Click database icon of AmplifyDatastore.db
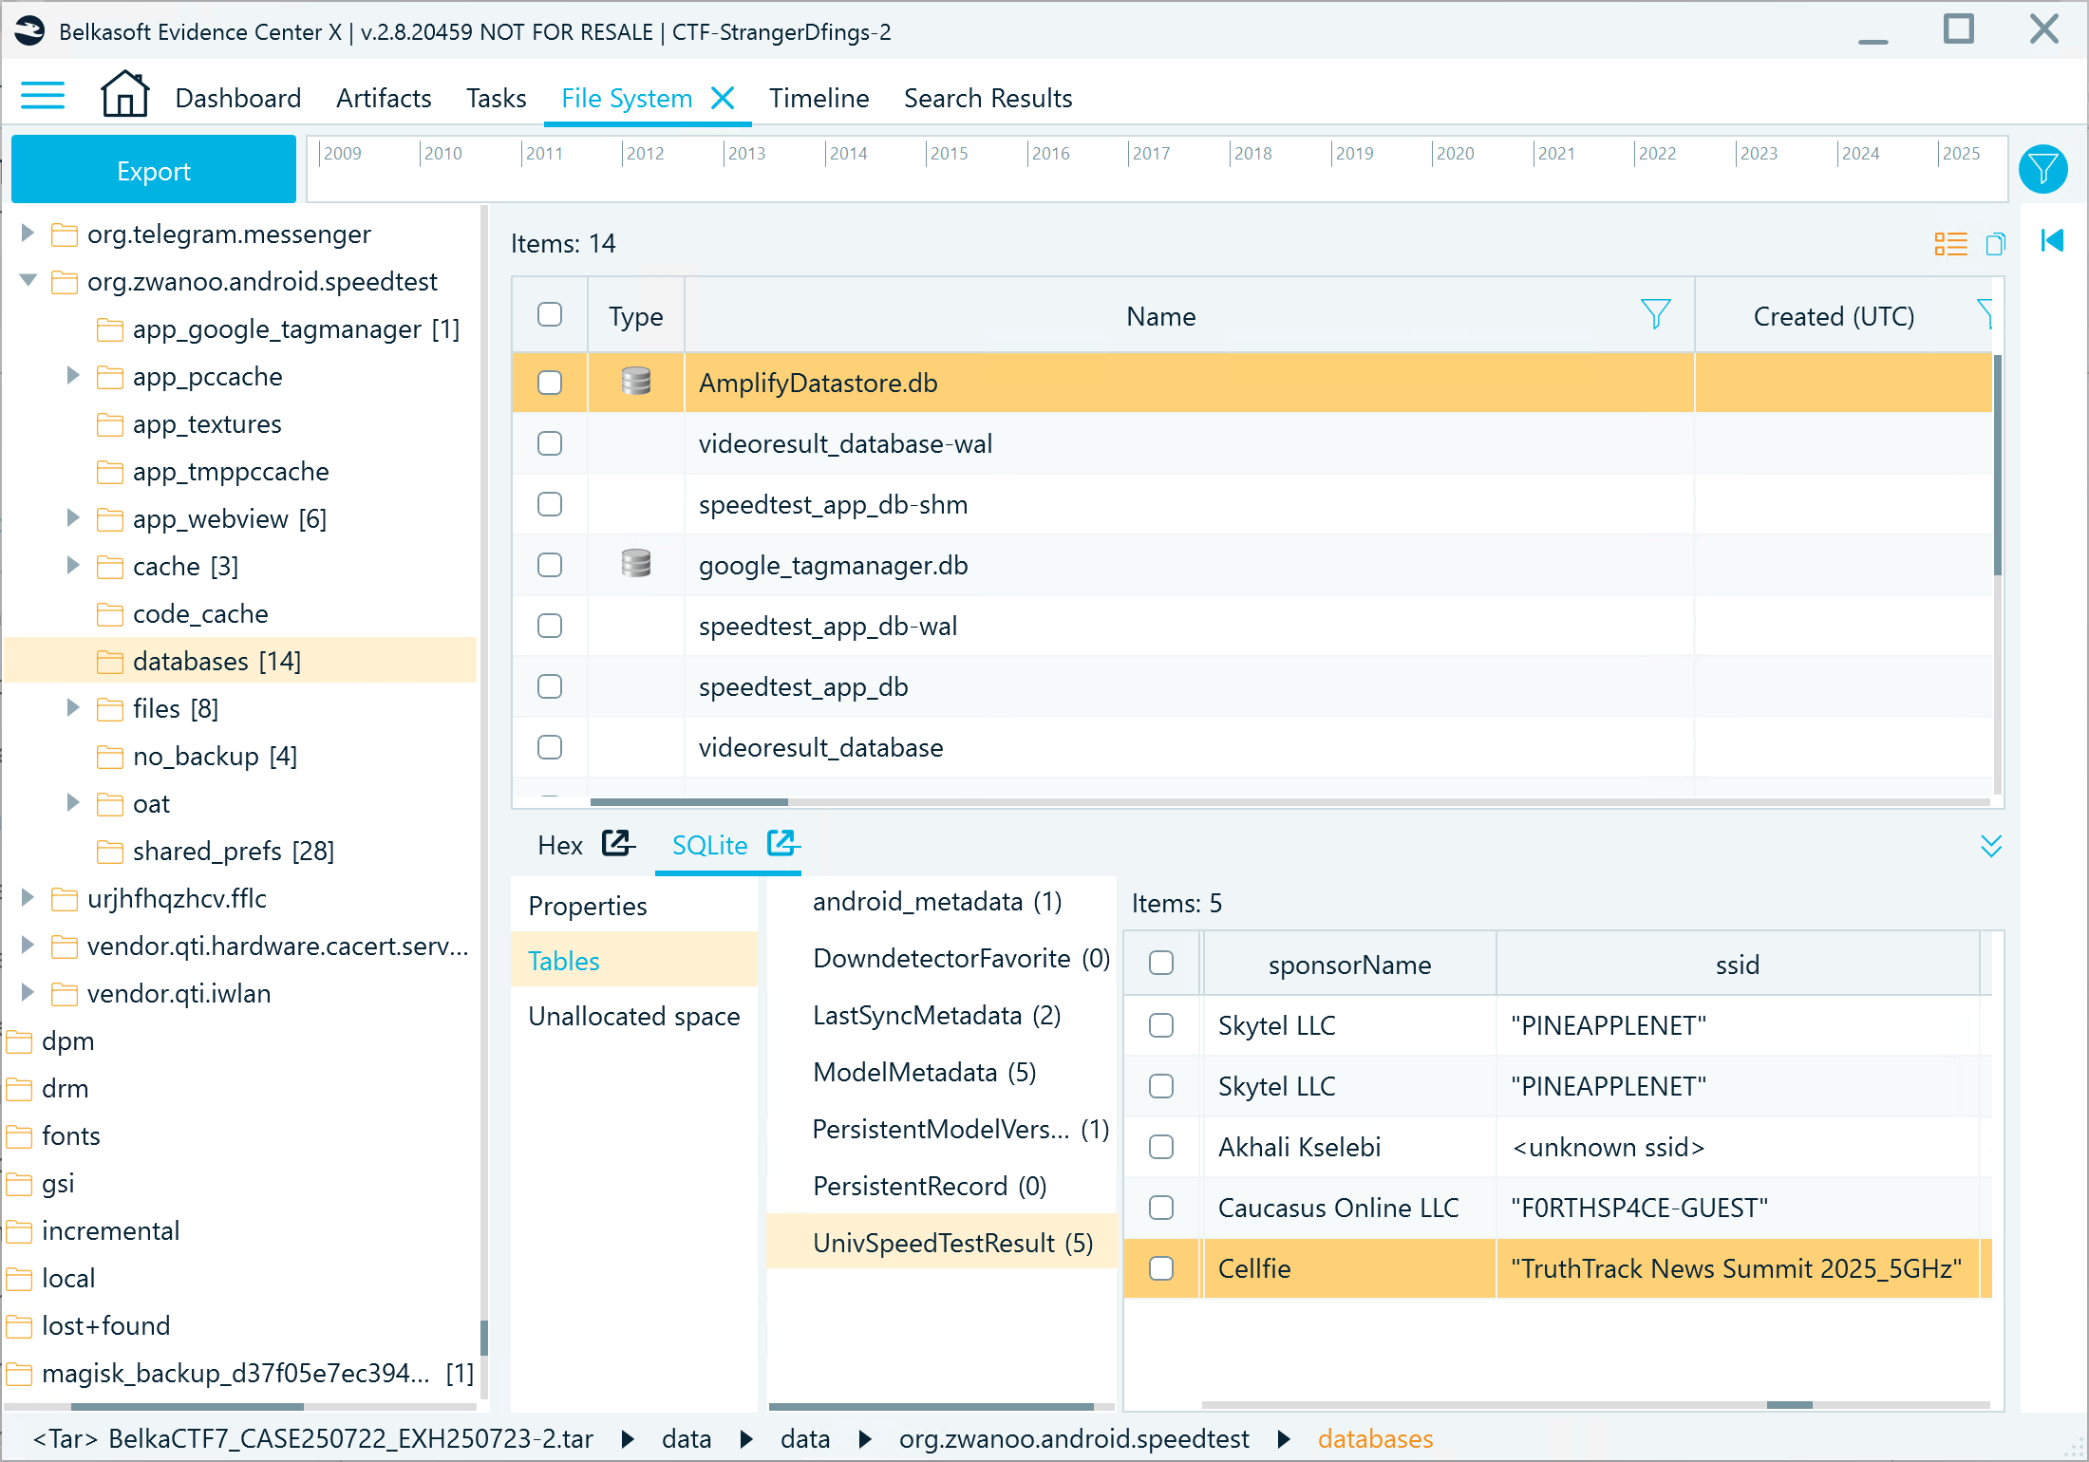This screenshot has width=2089, height=1462. point(636,382)
